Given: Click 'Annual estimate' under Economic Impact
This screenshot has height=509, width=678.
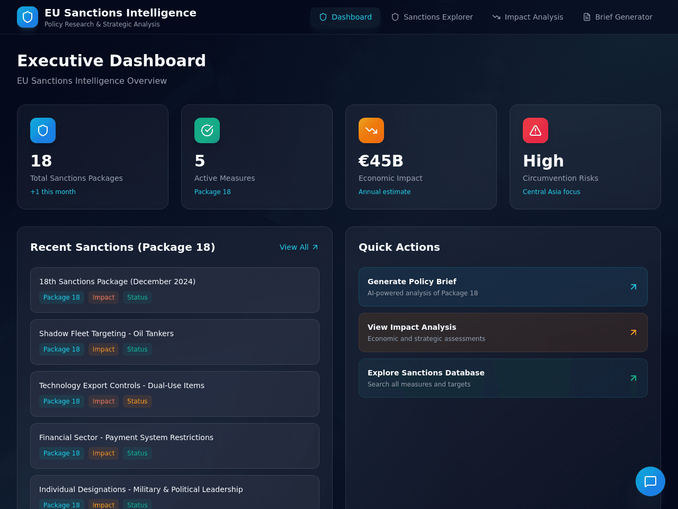Looking at the screenshot, I should click(x=385, y=192).
